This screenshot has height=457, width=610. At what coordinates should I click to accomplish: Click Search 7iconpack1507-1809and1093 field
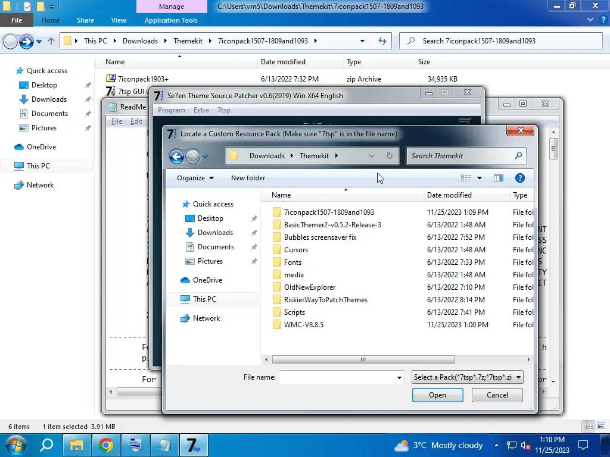click(501, 41)
